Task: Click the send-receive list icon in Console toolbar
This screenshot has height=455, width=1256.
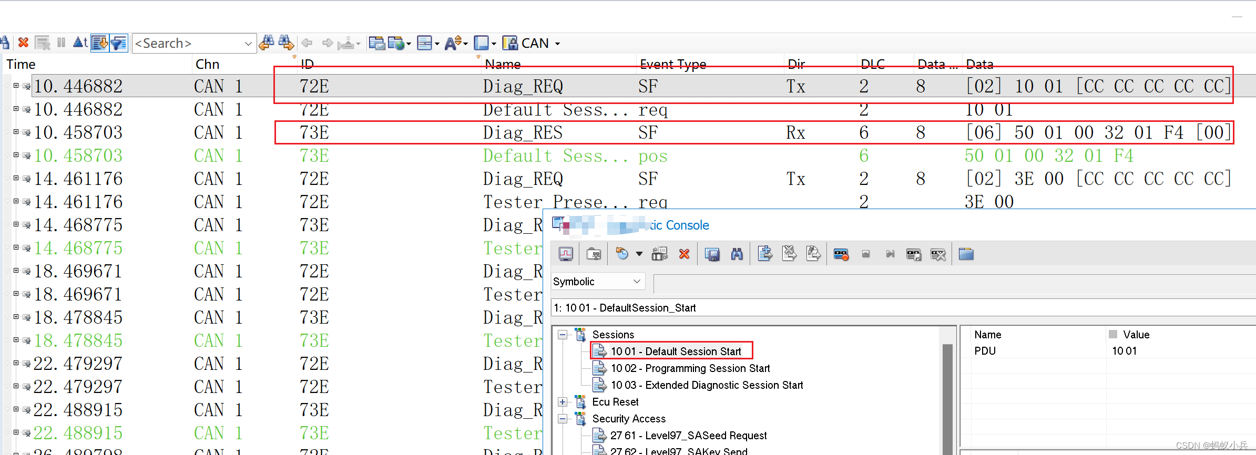Action: (x=659, y=254)
